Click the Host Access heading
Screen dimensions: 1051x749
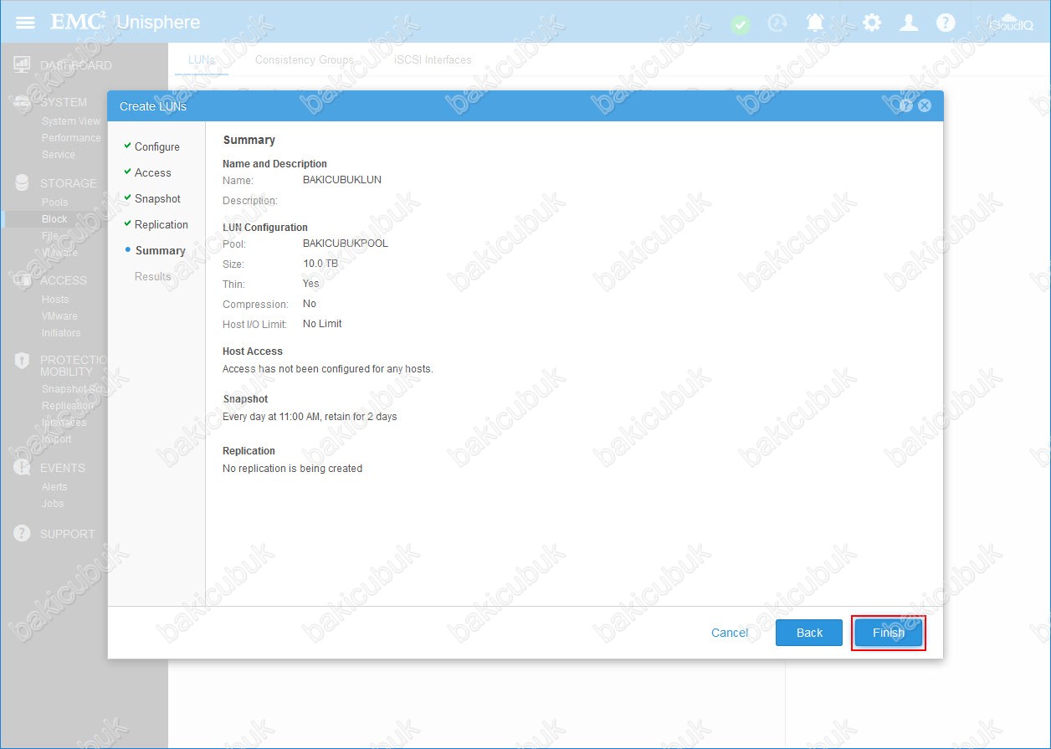click(253, 351)
